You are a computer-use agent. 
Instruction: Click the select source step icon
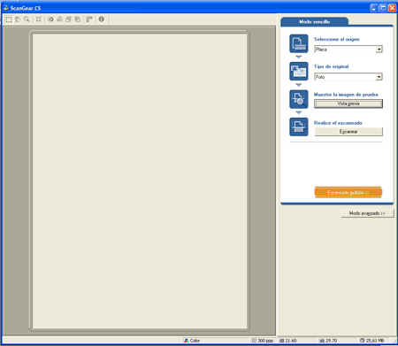299,43
